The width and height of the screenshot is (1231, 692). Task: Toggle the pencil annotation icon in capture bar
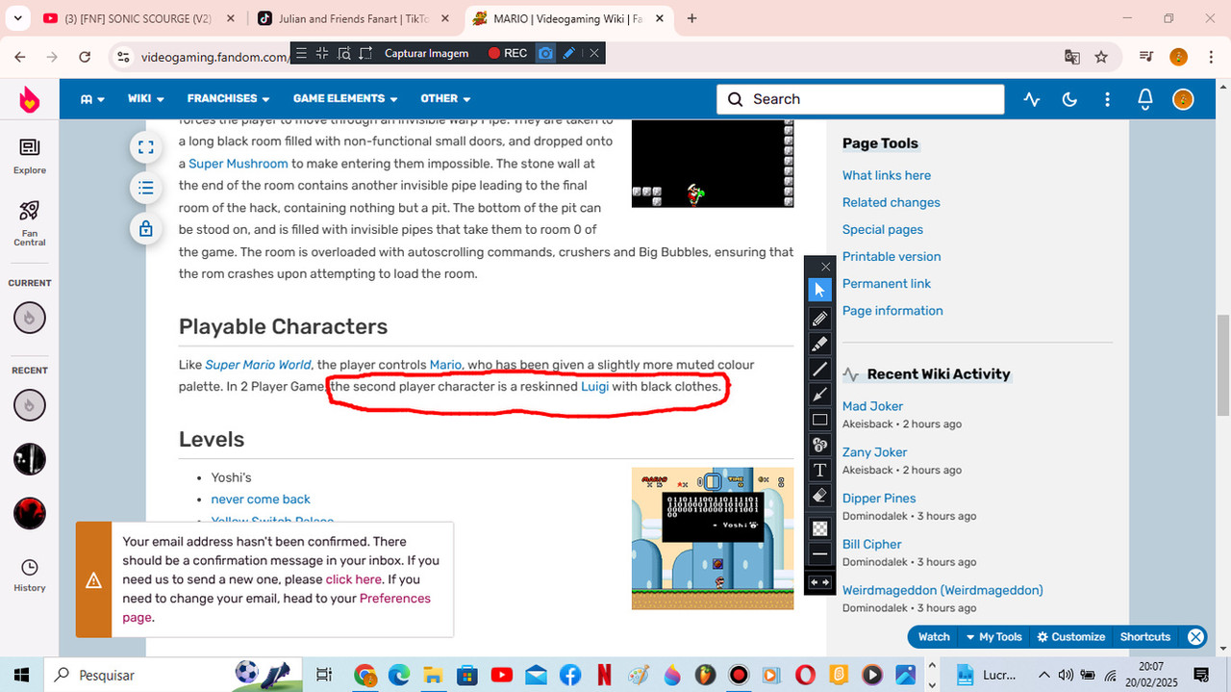click(568, 53)
